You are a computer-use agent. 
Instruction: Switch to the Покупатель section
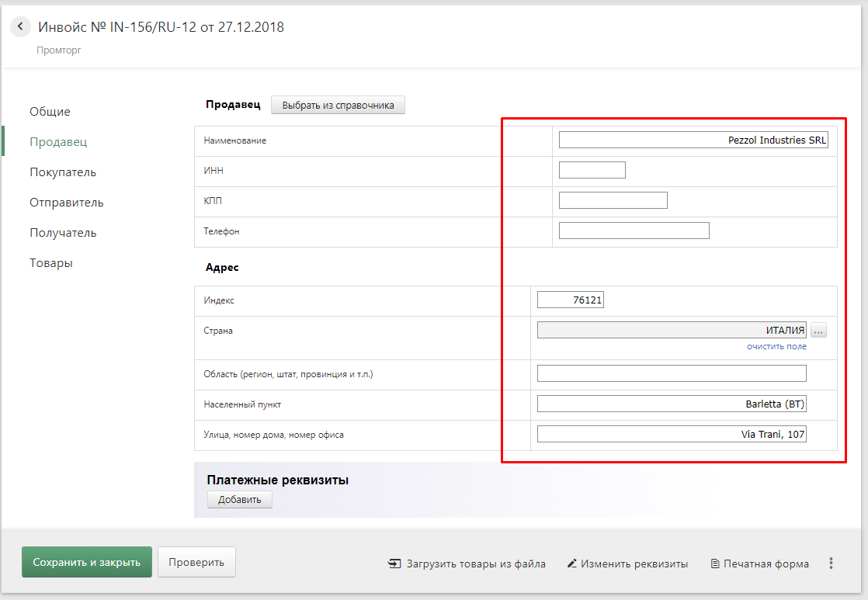tap(63, 172)
